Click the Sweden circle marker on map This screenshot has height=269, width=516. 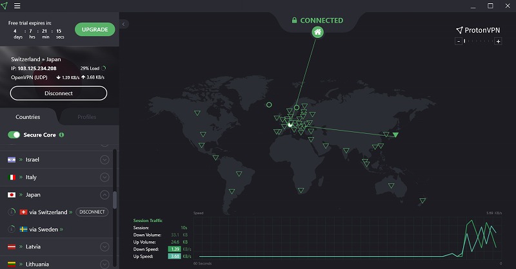coord(297,107)
